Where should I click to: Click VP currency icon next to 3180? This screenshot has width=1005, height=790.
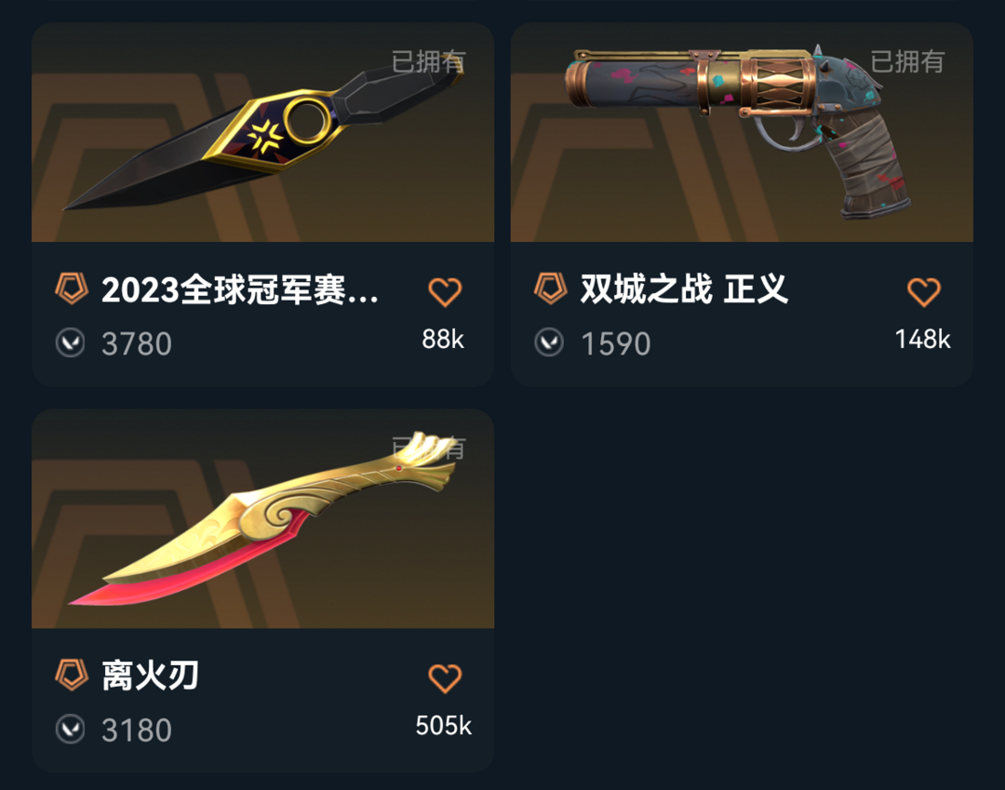point(71,730)
